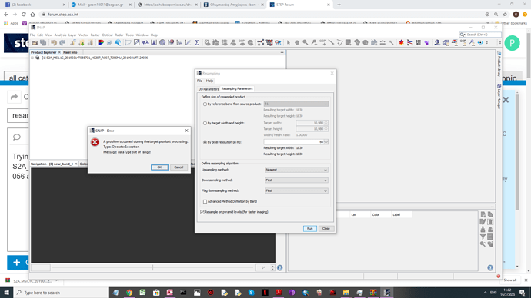Click the pixel resolution value field
Image resolution: width=531 pixels, height=298 pixels.
pyautogui.click(x=294, y=142)
